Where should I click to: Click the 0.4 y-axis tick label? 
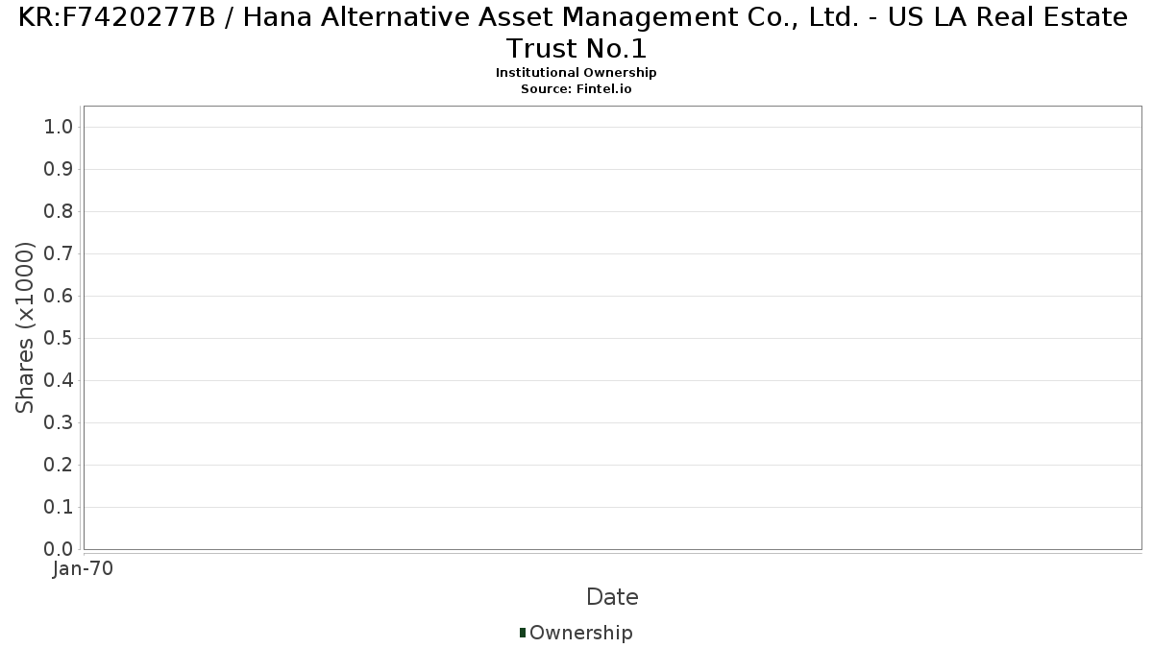pos(59,380)
